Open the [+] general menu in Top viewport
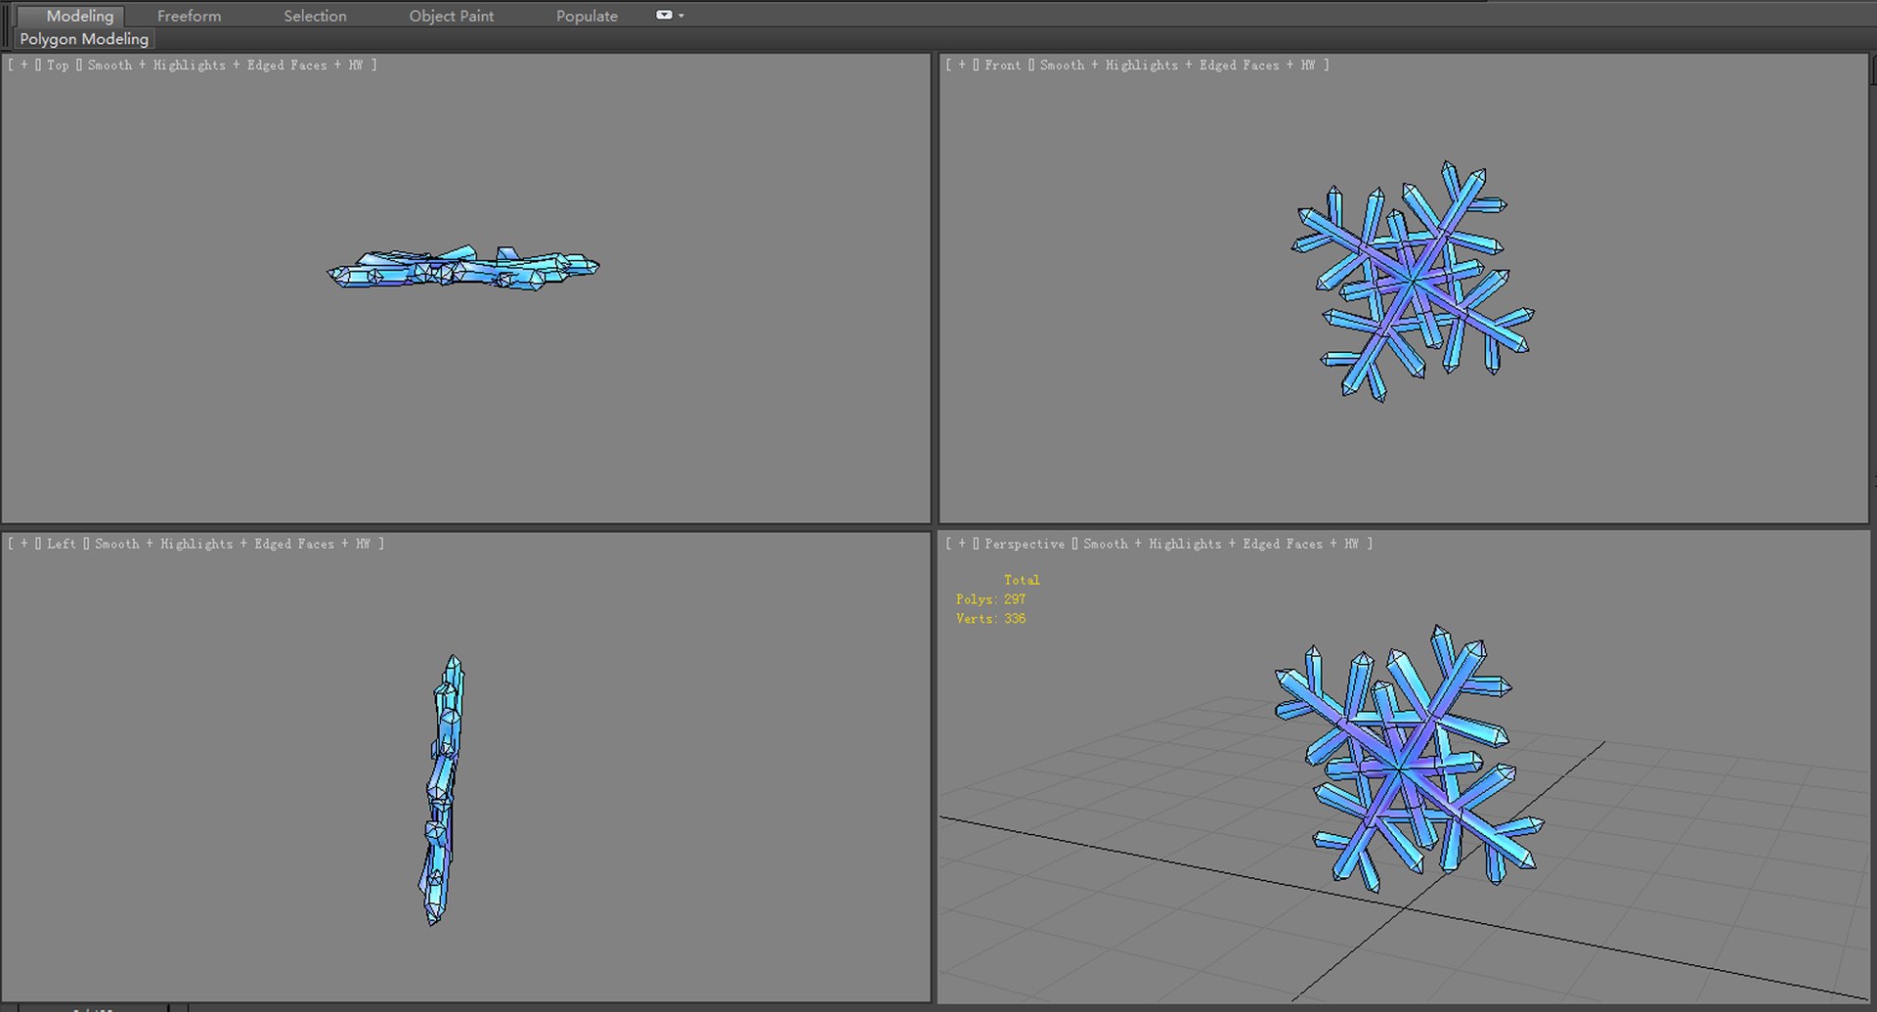1877x1012 pixels. [24, 66]
